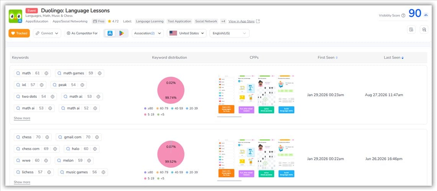Select the Tool Application label tag

pos(179,21)
